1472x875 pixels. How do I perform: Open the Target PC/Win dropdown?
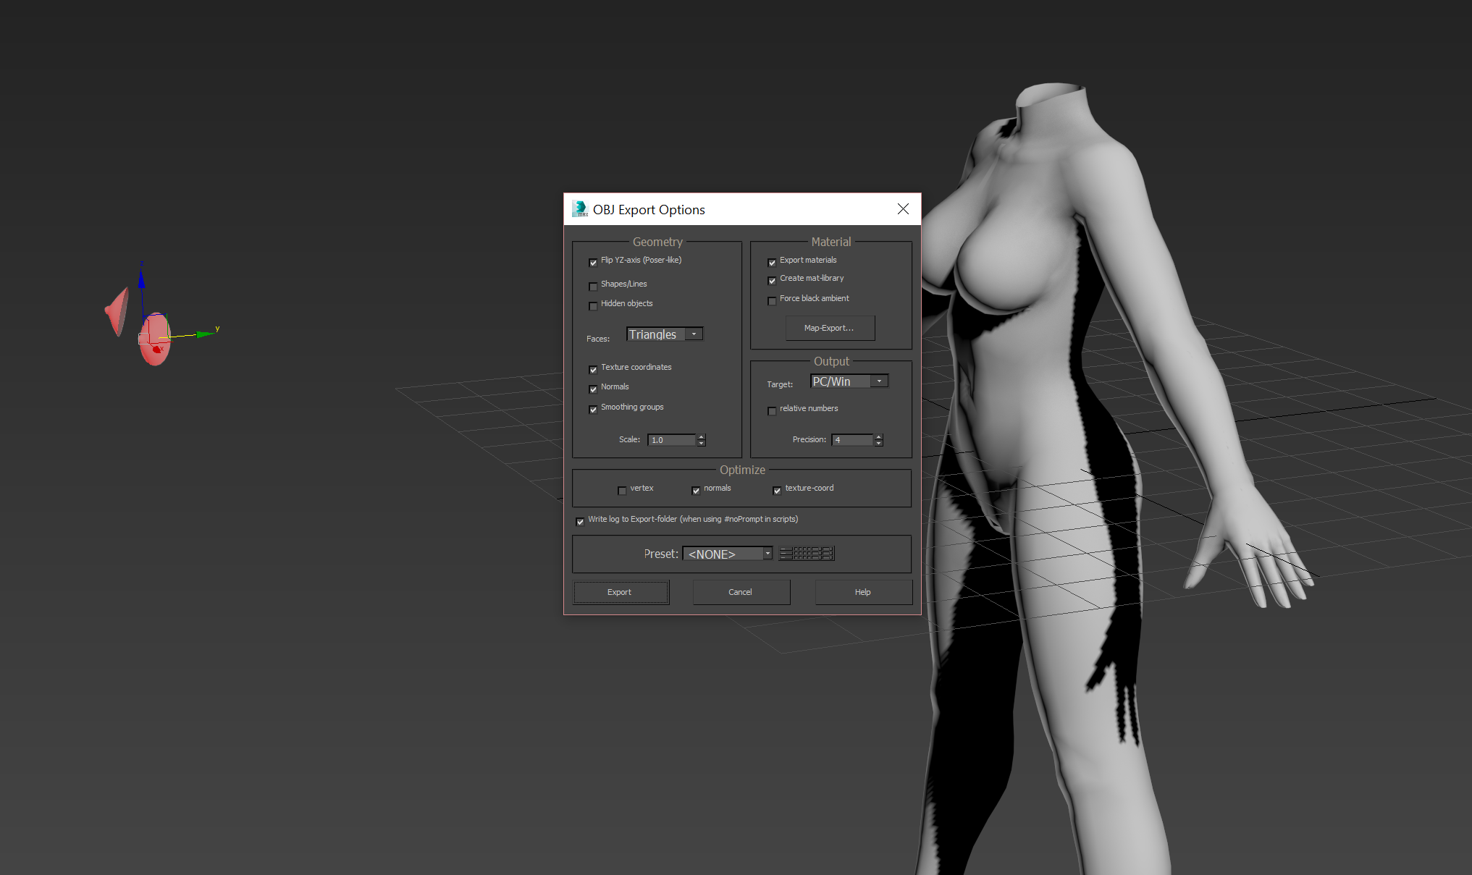[879, 381]
